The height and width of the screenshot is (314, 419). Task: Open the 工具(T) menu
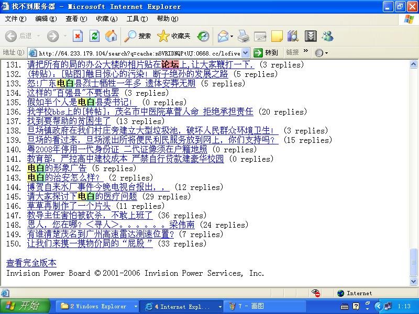coord(137,19)
